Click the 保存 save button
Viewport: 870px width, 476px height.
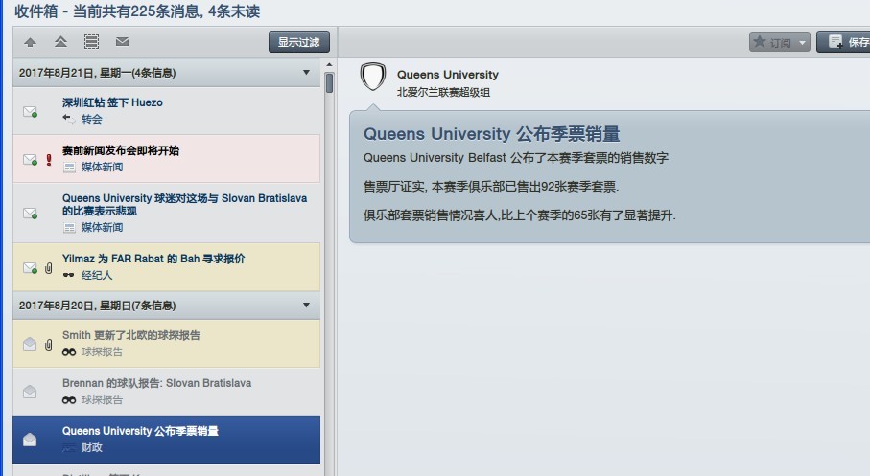coord(843,42)
